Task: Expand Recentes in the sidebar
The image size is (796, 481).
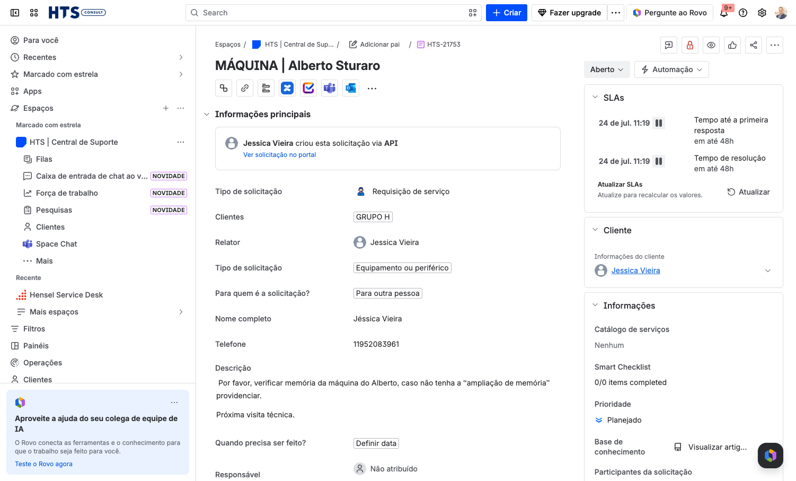Action: click(x=181, y=57)
